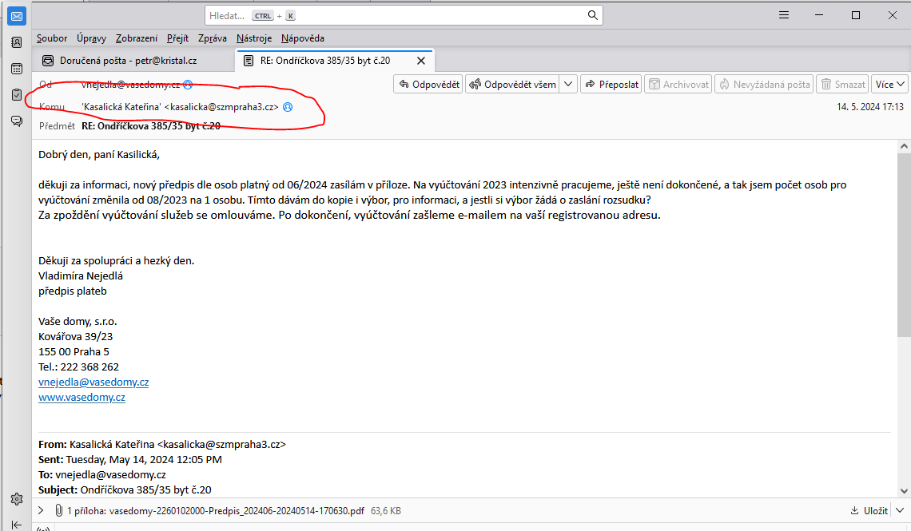Collapse the spaces toolbar at bottom left

16,525
